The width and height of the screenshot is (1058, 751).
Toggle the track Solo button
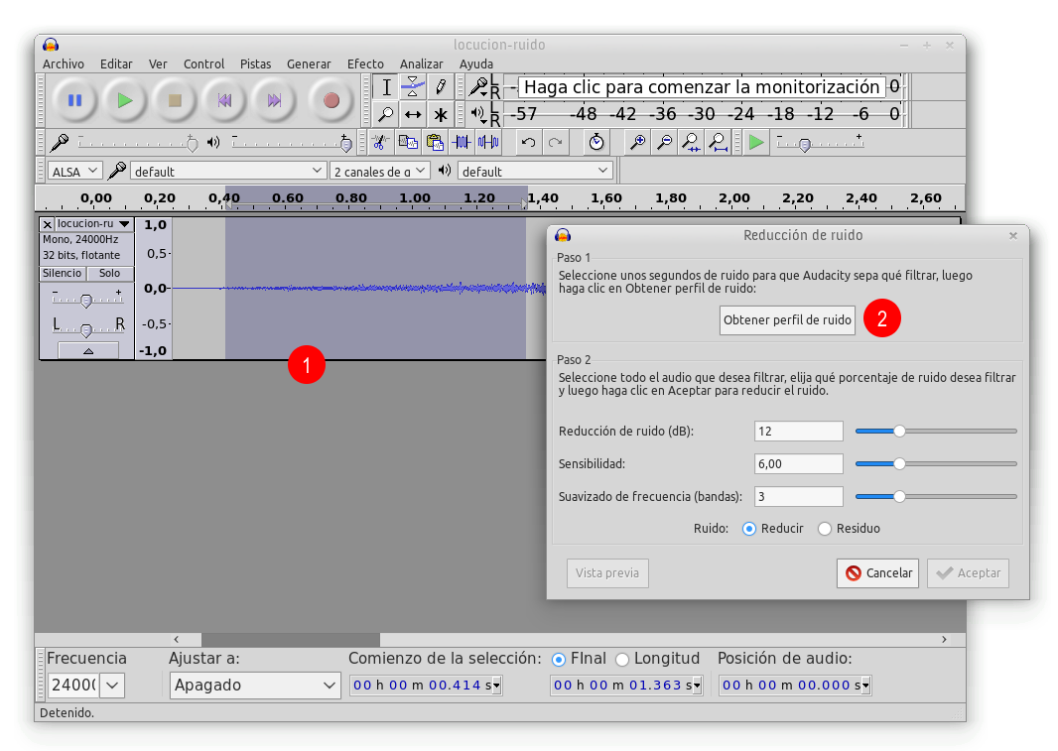point(110,273)
